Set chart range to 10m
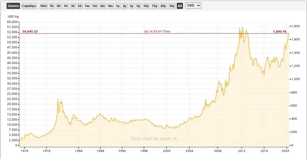Viewport: 307px width, 159px height. click(43, 6)
